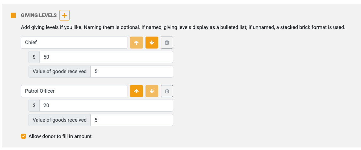Move Patrol Officer level up
361x150 pixels.
pyautogui.click(x=136, y=91)
